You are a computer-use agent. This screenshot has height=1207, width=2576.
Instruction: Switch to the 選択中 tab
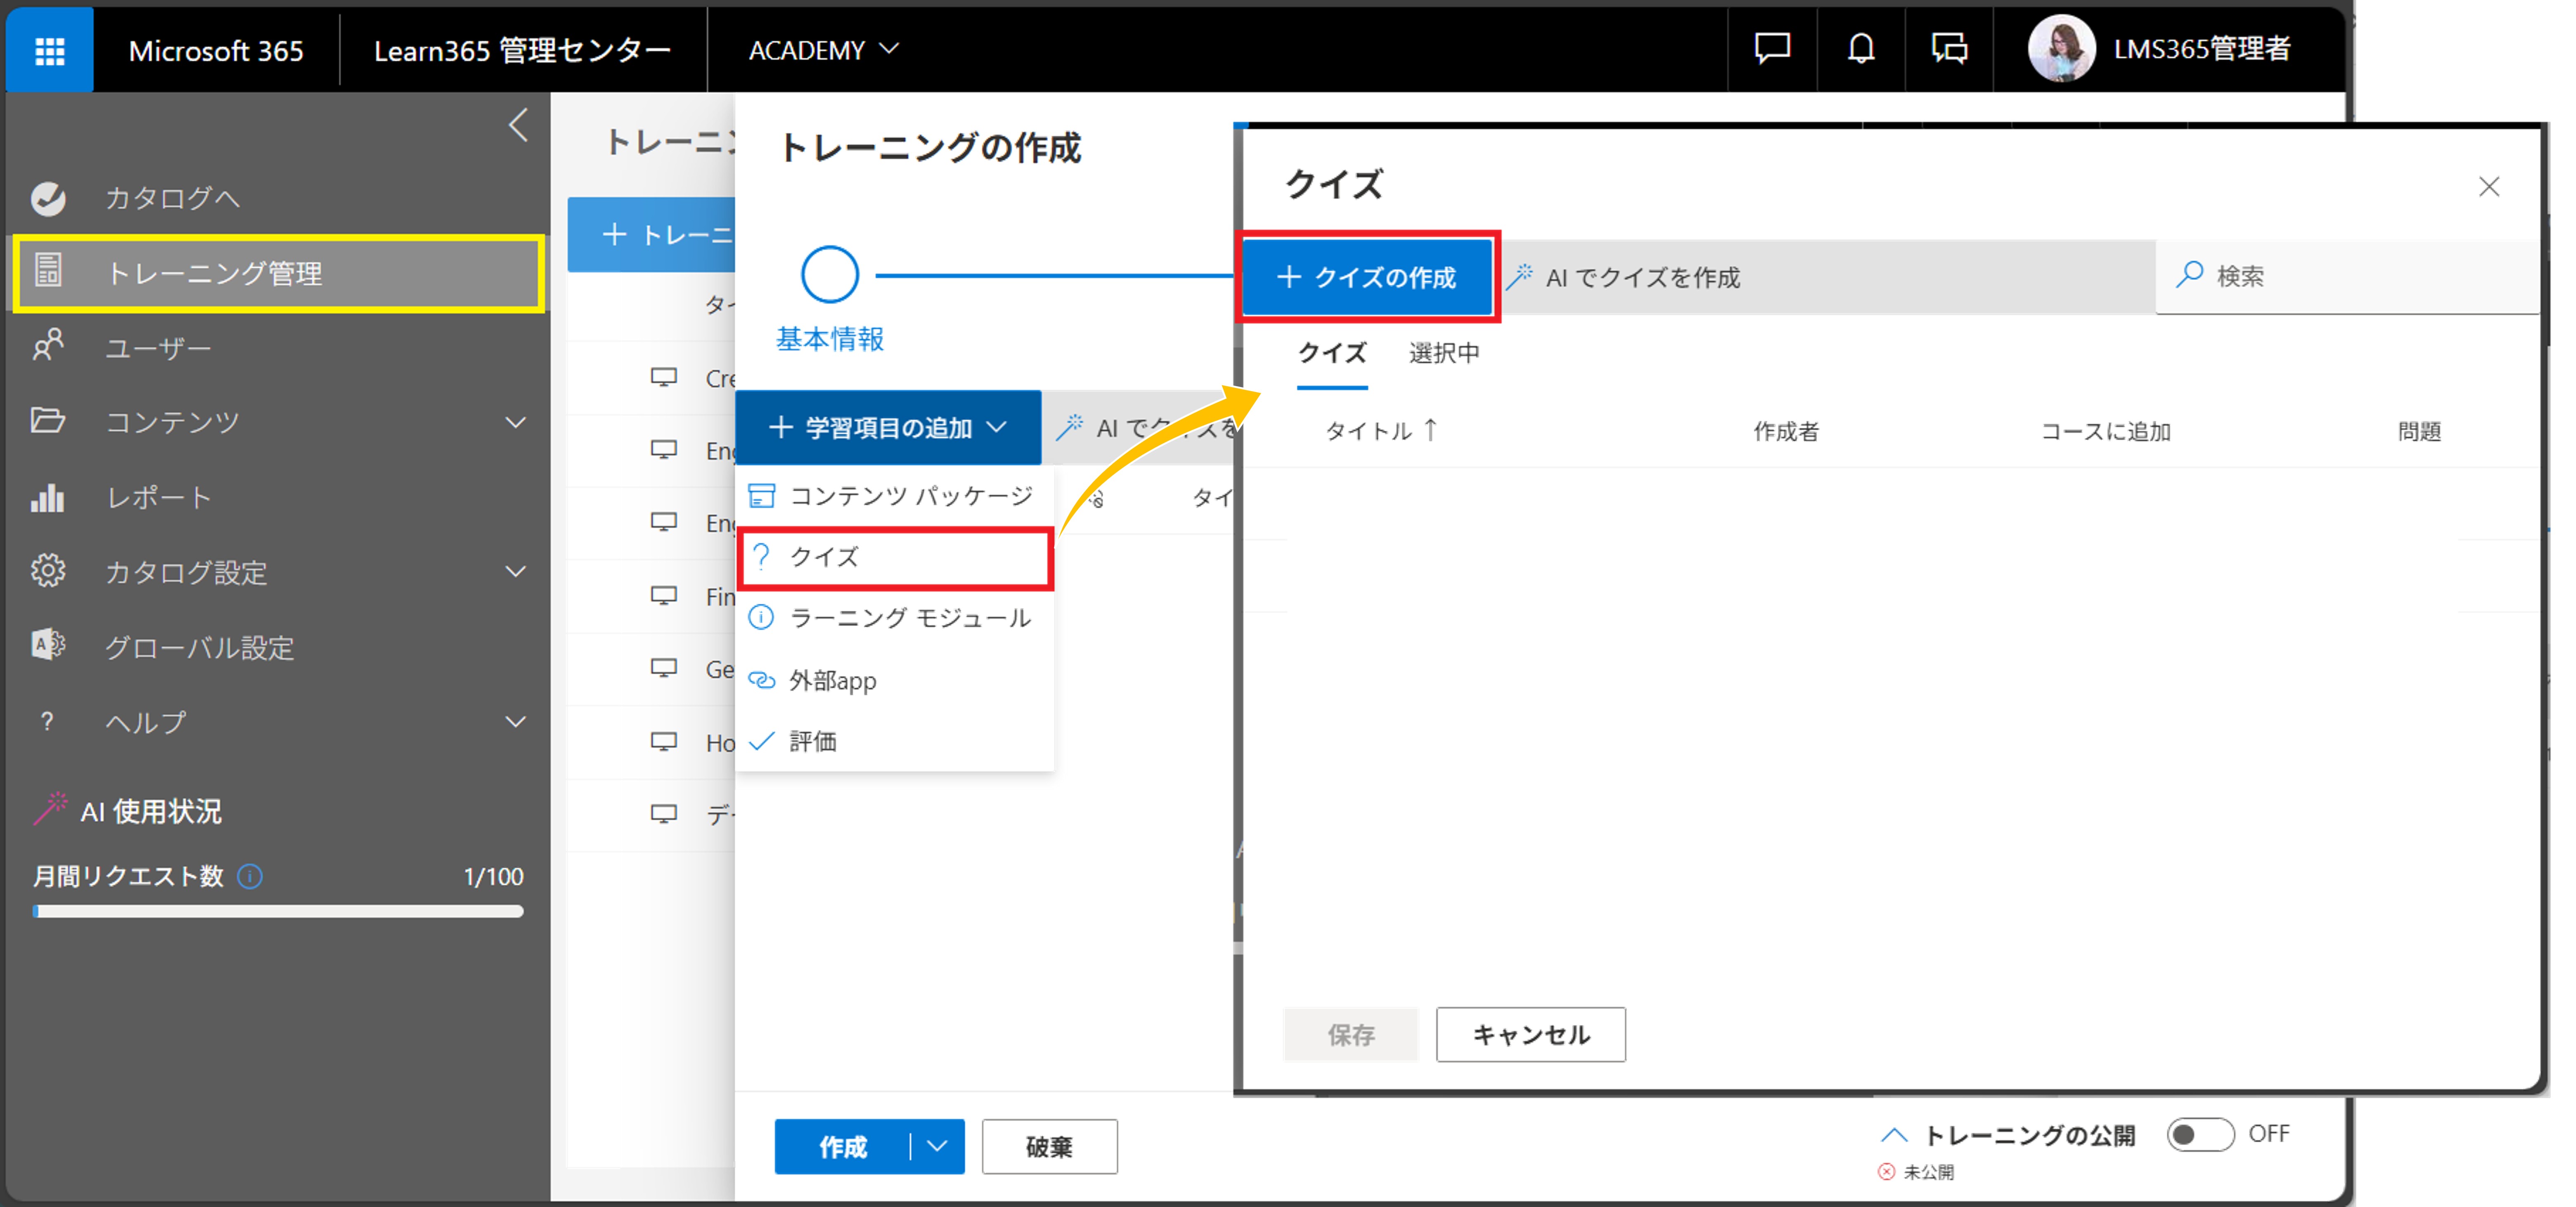point(1444,354)
